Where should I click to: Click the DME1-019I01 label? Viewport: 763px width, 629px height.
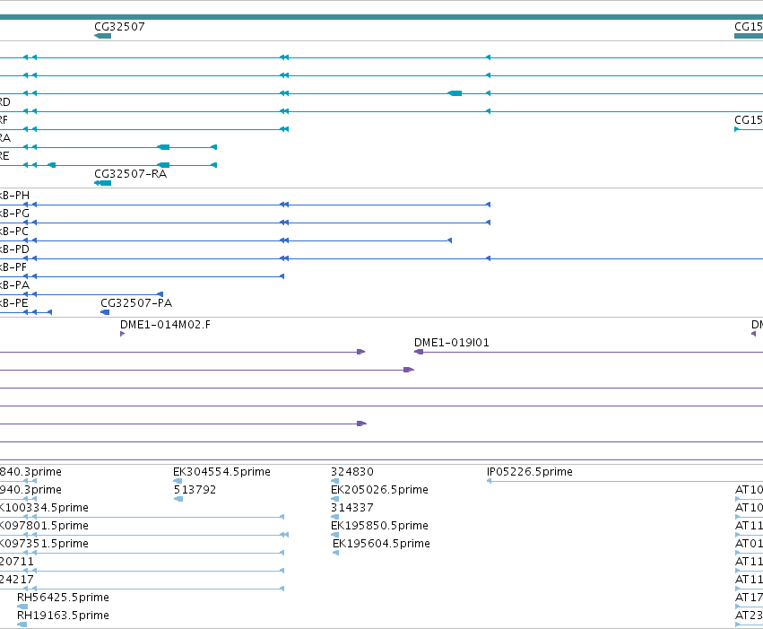click(452, 342)
